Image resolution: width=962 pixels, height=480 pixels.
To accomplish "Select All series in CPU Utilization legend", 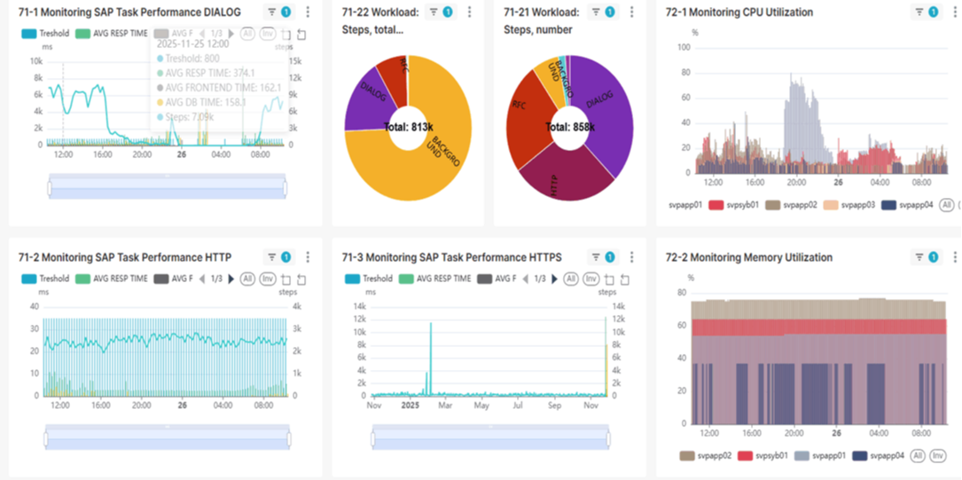I will click(x=947, y=205).
